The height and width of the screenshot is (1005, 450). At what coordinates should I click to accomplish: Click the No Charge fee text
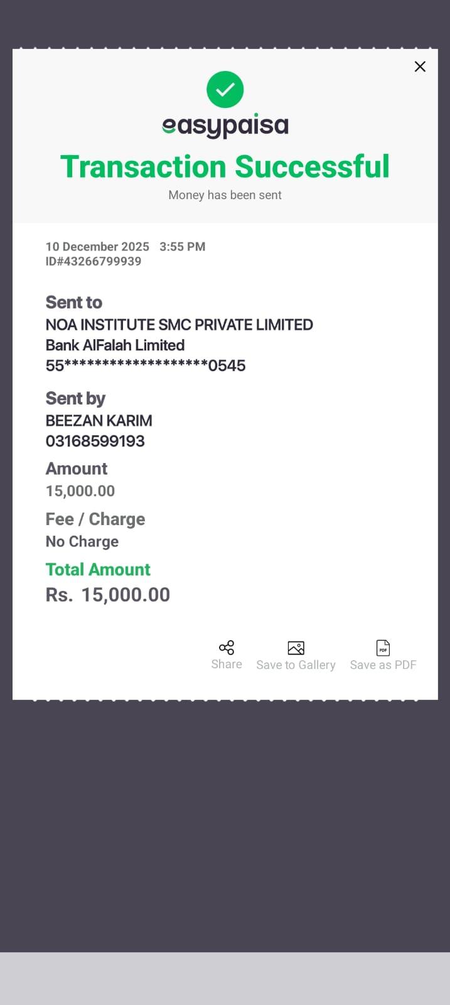click(82, 541)
